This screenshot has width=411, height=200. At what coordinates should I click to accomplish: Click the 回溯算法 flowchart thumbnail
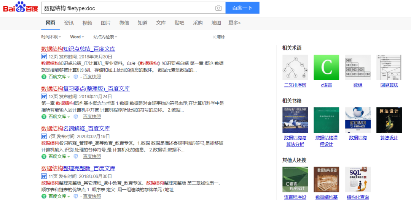pos(389,67)
